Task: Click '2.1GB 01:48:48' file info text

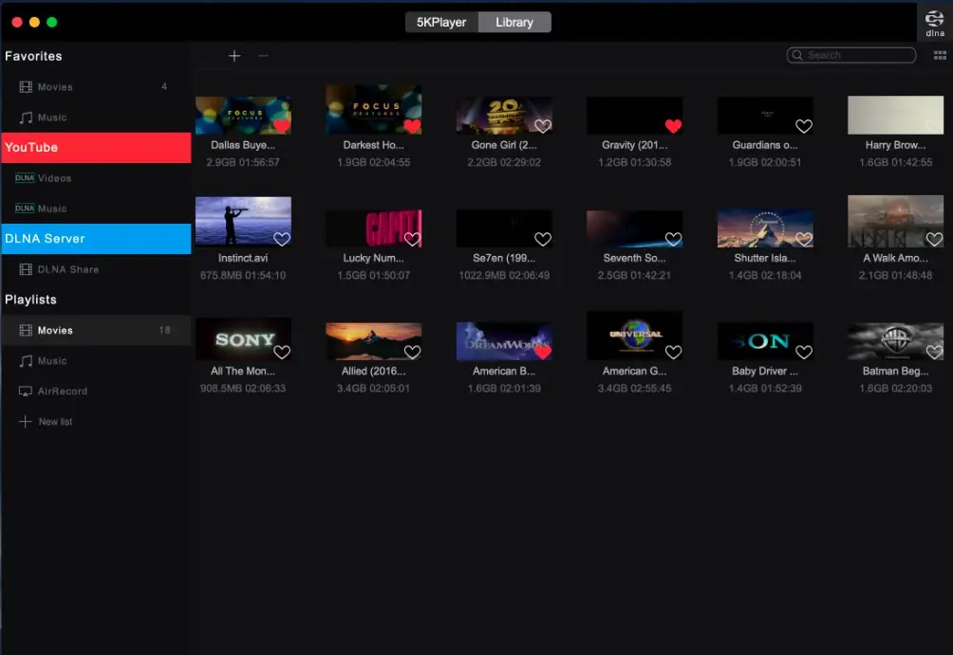Action: point(895,276)
